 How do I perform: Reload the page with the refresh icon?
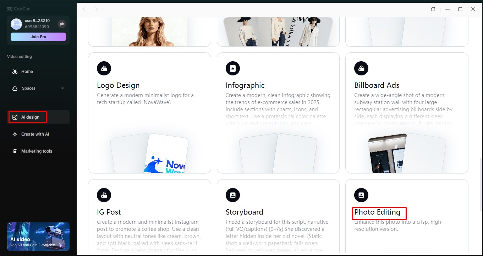coord(433,9)
